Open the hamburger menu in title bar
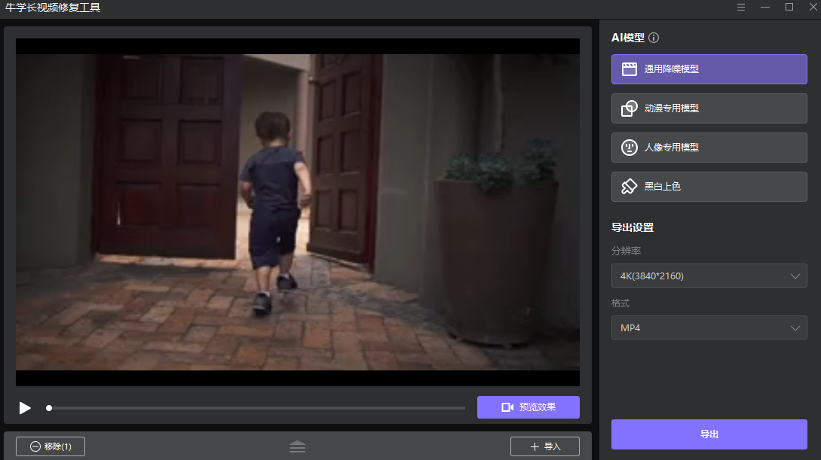Screen dimensions: 821x460 point(741,8)
